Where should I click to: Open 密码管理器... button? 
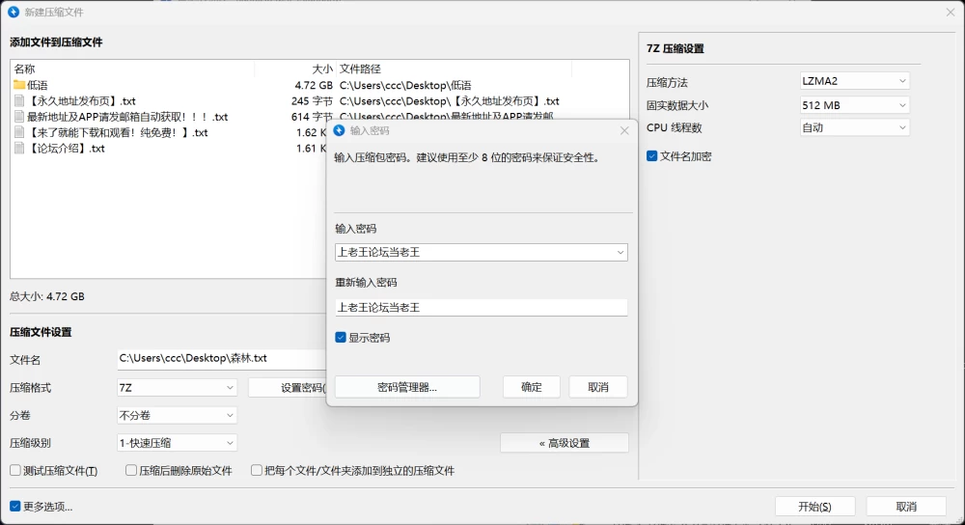coord(407,387)
